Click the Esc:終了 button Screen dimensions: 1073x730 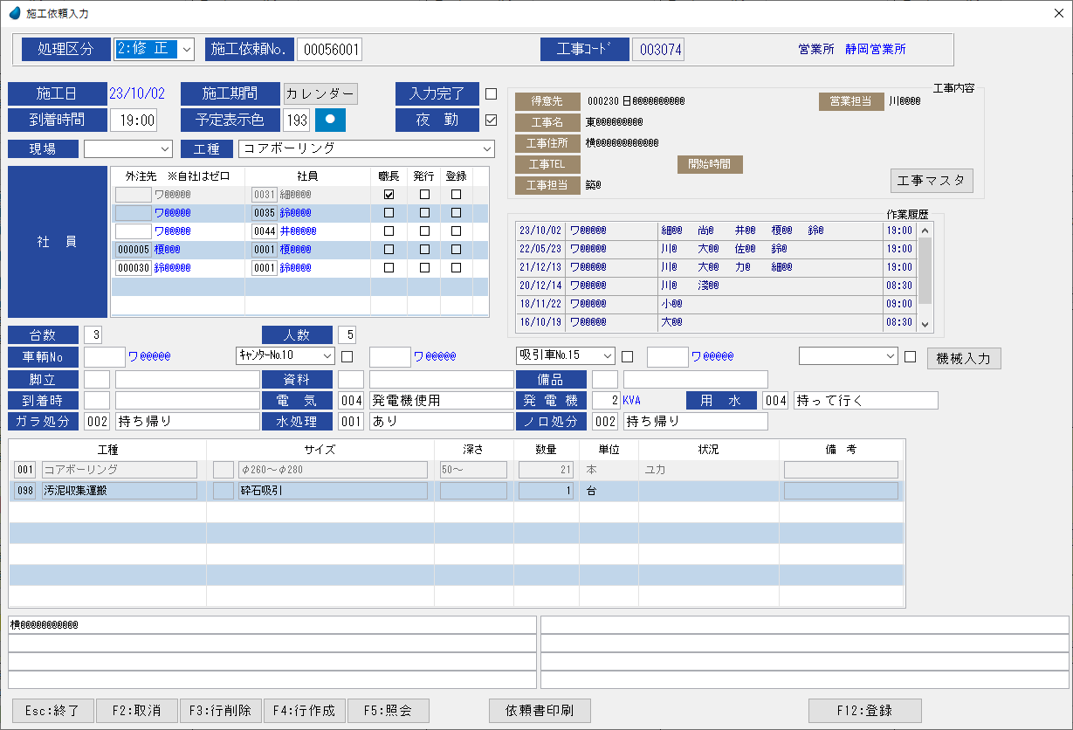click(52, 711)
